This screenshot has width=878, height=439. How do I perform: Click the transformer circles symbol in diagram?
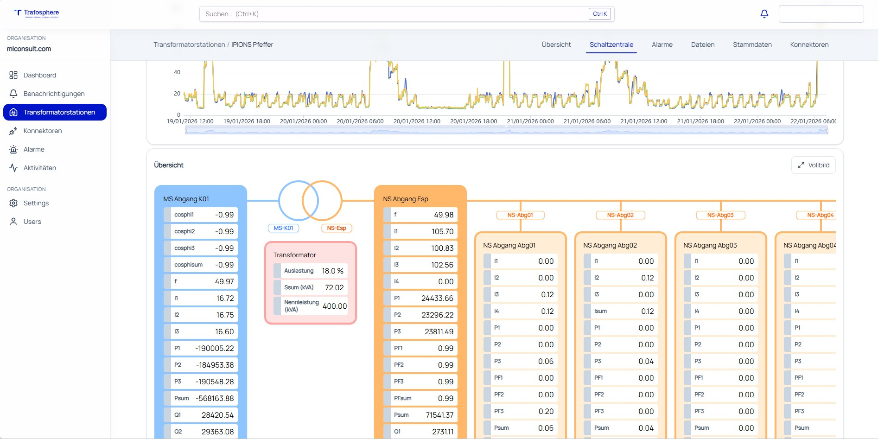tap(310, 201)
